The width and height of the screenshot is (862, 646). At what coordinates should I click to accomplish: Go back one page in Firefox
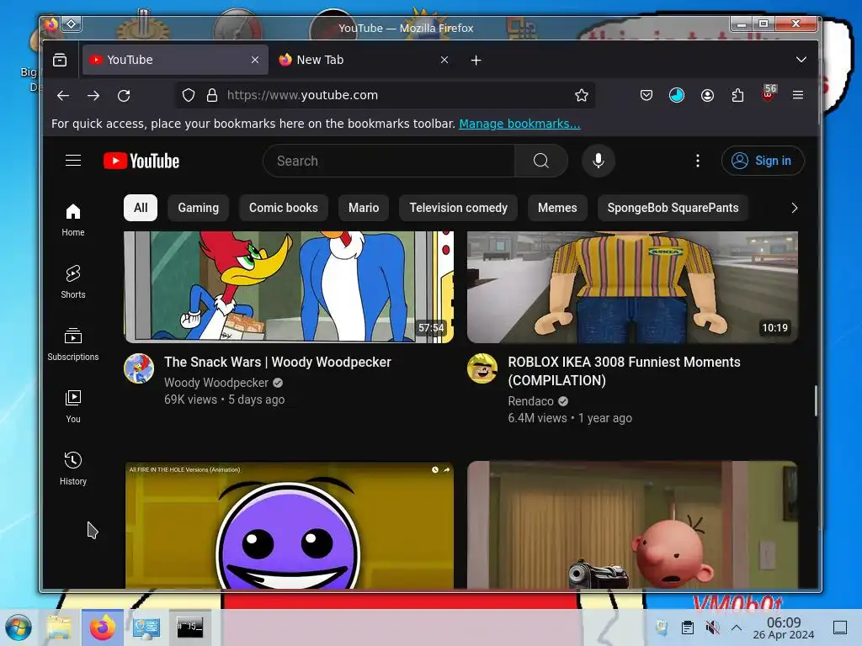[63, 95]
